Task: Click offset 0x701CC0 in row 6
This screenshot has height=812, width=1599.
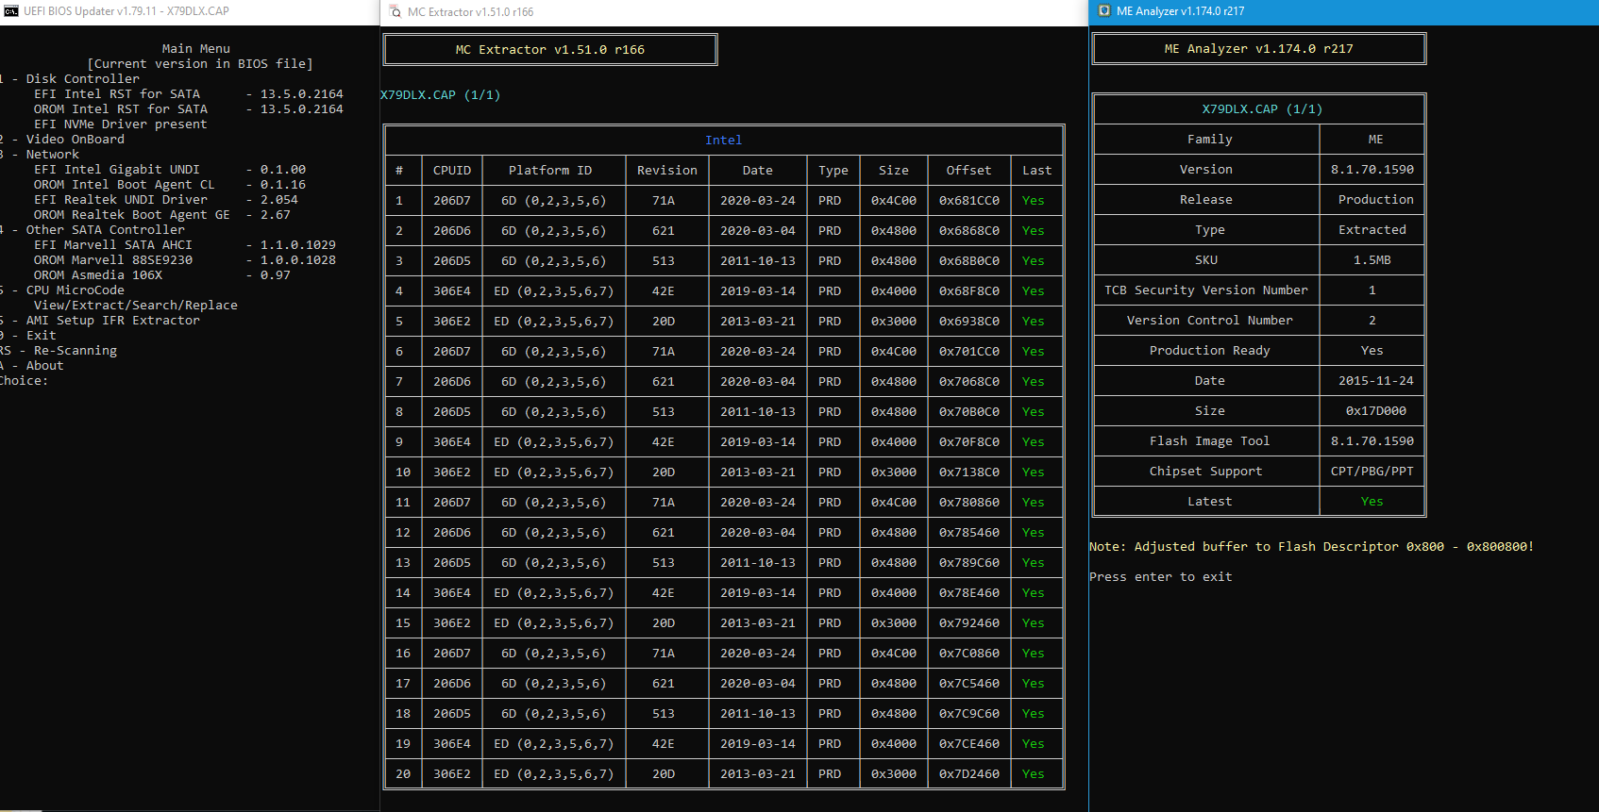Action: [969, 352]
